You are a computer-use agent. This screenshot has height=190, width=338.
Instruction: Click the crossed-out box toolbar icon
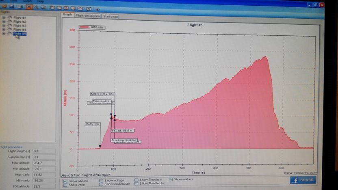(89, 8)
